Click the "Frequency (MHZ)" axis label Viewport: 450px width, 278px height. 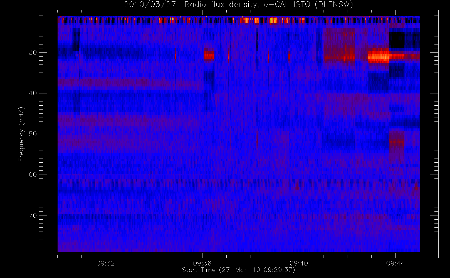pos(21,134)
